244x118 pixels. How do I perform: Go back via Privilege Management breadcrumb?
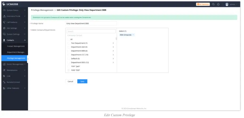tap(42, 10)
